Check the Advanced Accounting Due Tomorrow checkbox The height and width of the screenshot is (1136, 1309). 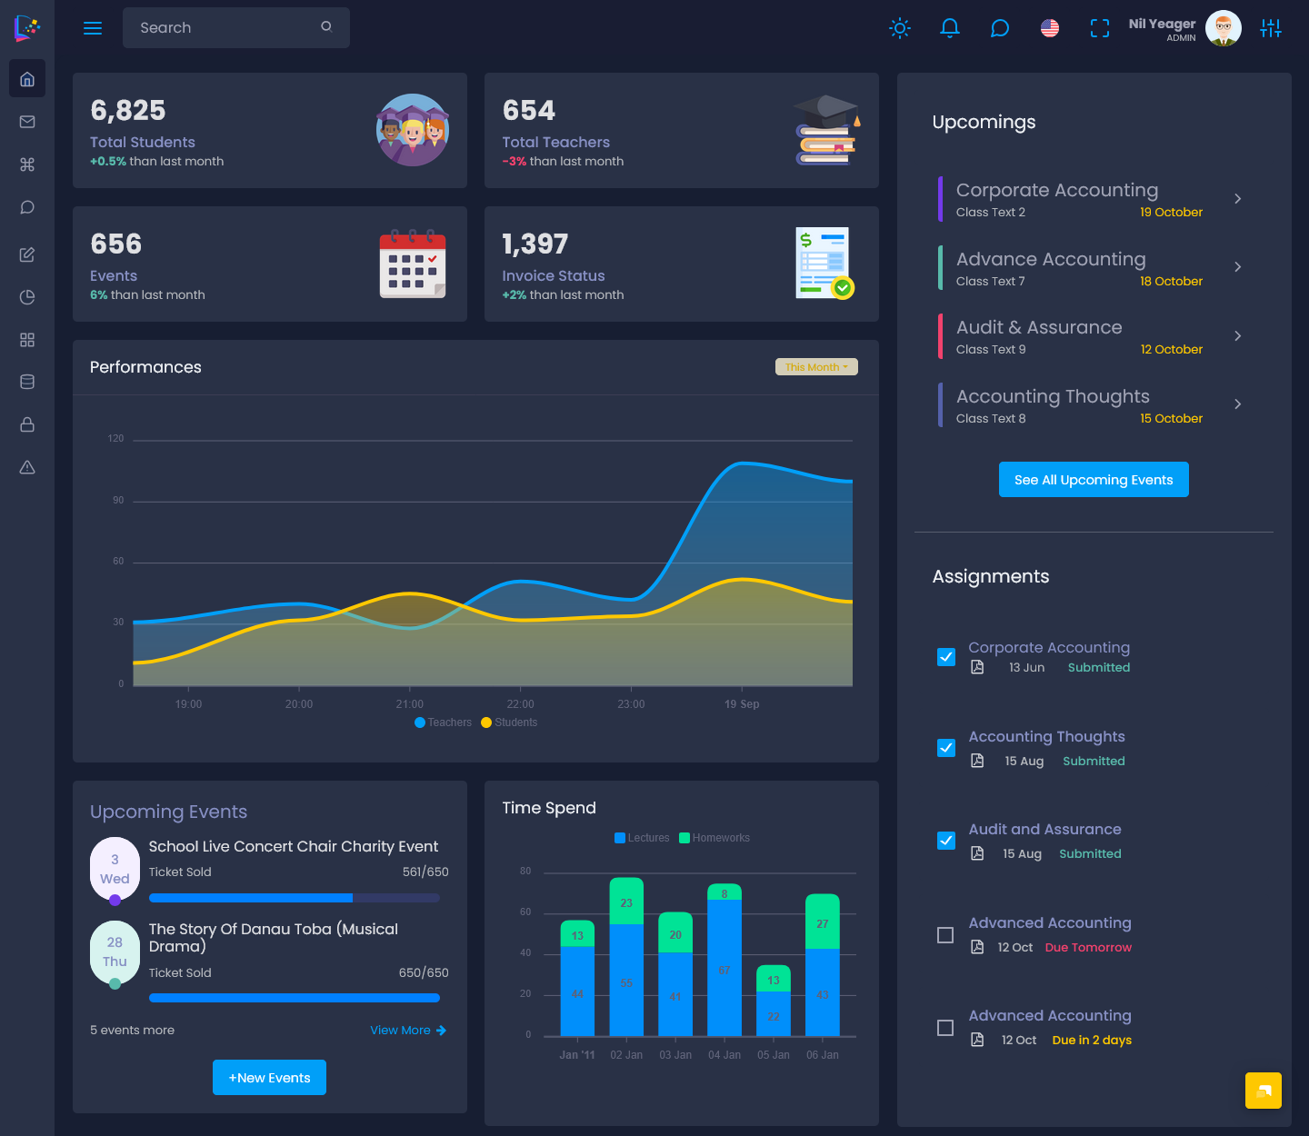tap(945, 935)
